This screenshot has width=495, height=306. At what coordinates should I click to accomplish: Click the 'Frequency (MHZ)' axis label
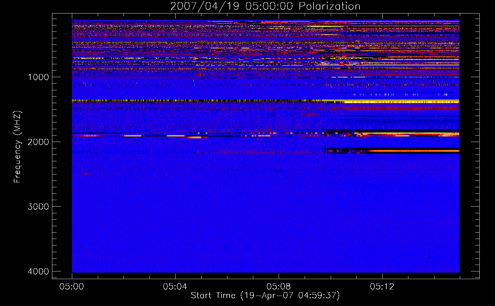click(x=17, y=147)
